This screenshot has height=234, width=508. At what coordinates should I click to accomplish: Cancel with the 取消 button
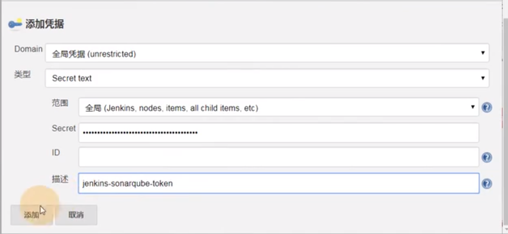(x=76, y=215)
